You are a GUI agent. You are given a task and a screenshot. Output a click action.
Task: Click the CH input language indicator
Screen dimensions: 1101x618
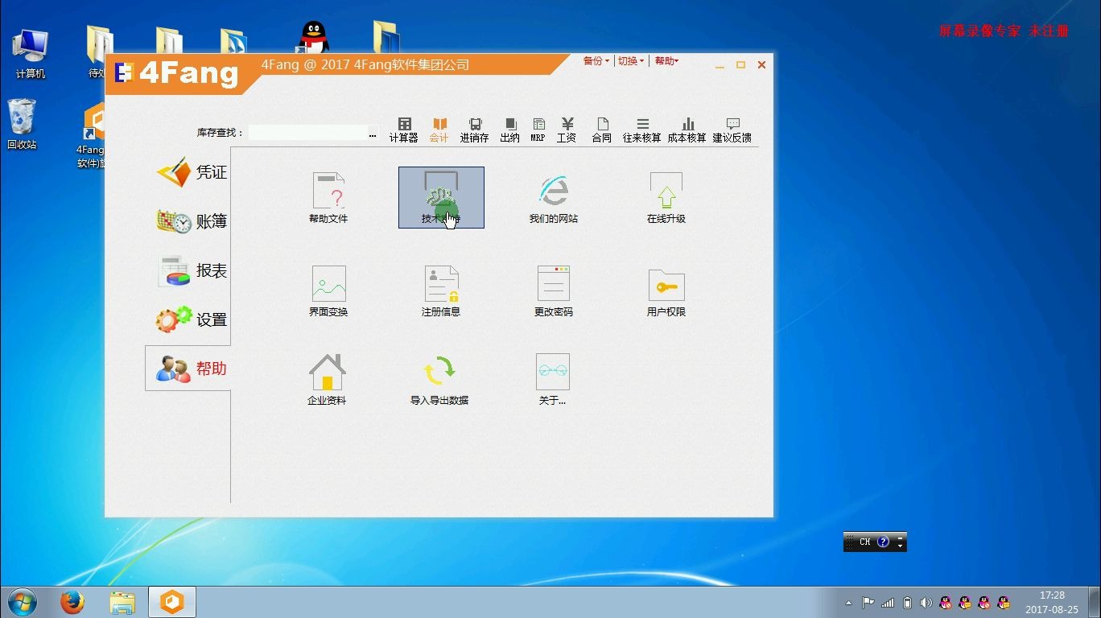click(x=865, y=542)
